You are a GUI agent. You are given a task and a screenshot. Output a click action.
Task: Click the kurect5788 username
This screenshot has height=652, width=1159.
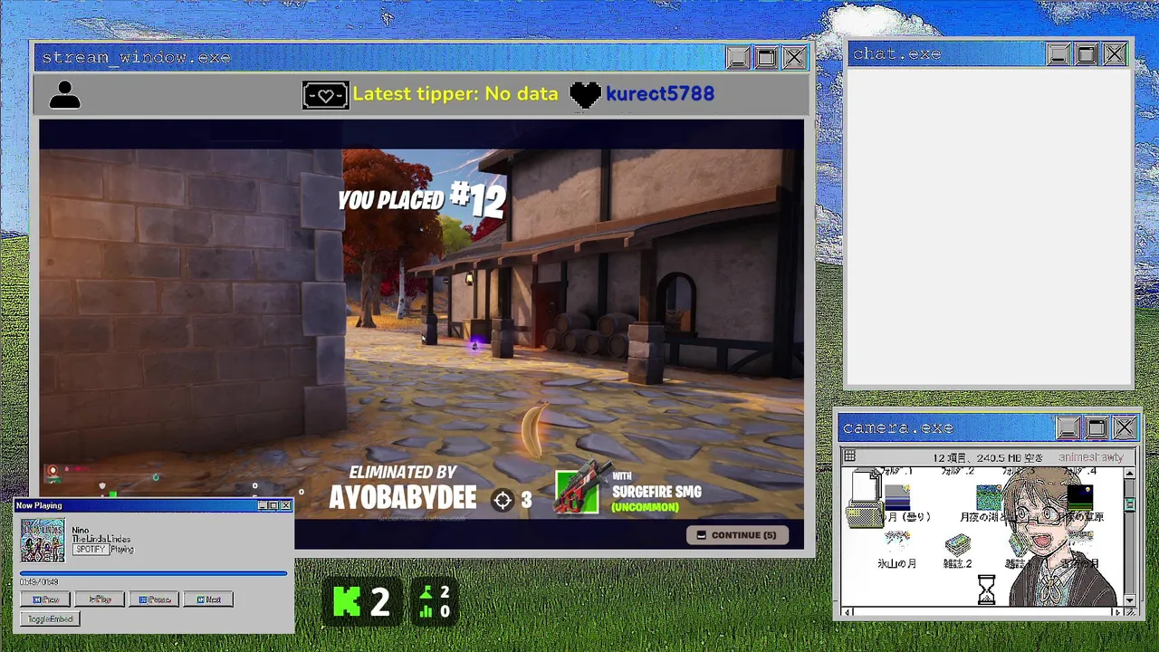click(x=660, y=94)
